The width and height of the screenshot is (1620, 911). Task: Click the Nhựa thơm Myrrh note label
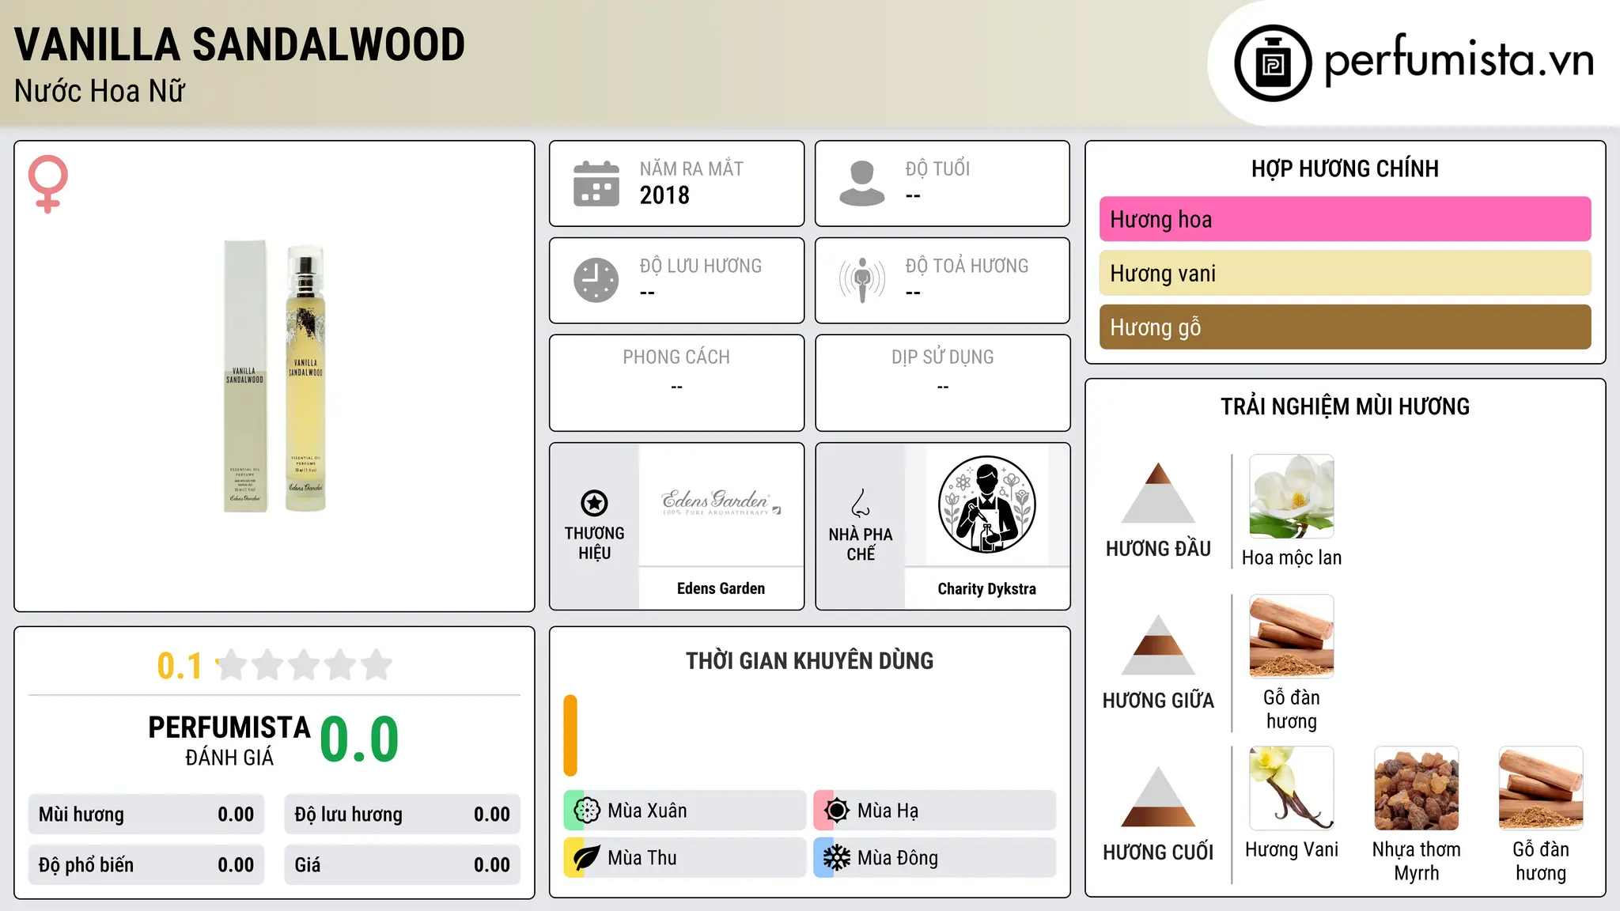pos(1417,861)
